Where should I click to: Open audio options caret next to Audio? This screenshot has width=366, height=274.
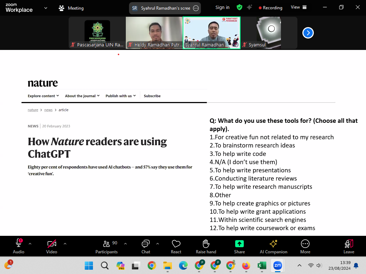coord(30,244)
